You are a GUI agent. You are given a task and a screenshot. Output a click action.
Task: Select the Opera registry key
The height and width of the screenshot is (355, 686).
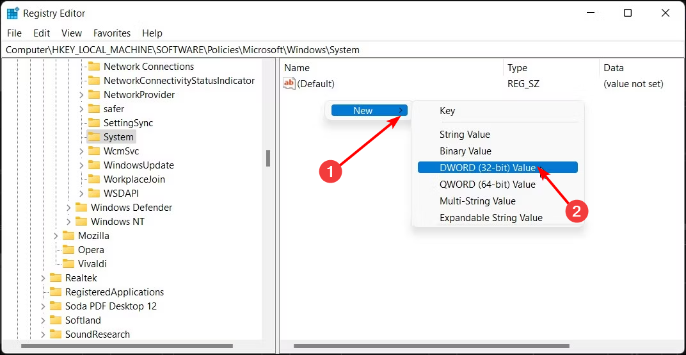coord(91,249)
